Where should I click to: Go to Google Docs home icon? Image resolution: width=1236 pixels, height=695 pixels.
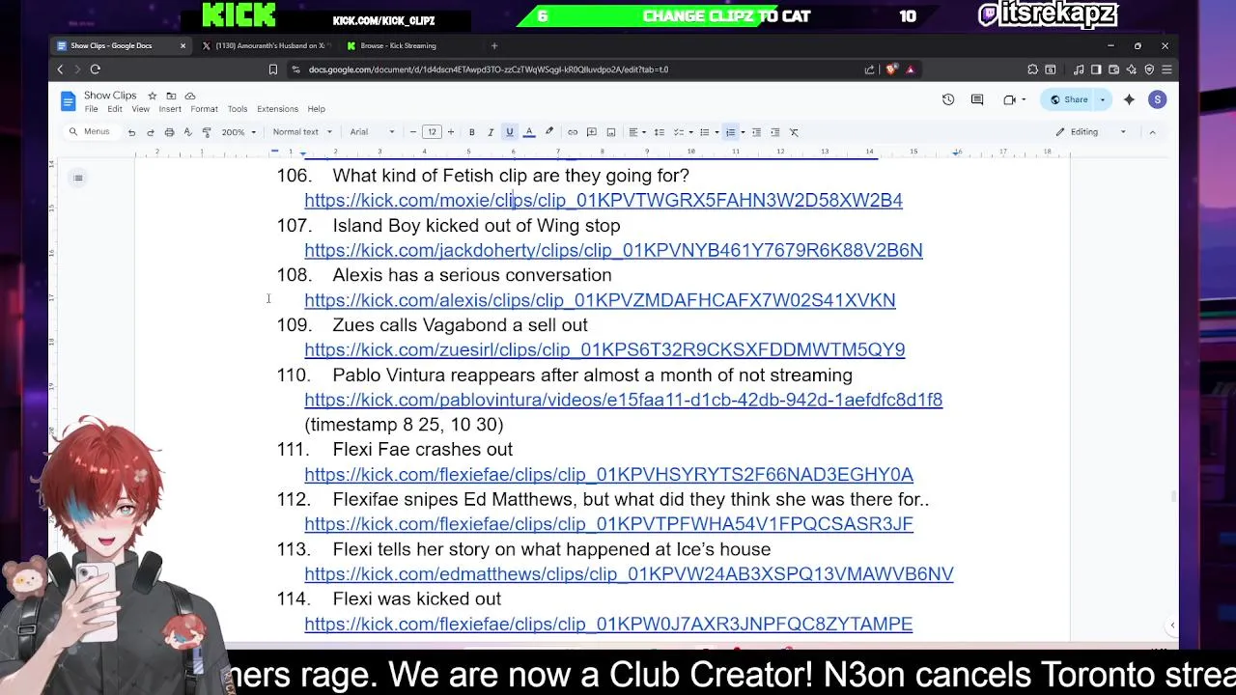point(68,100)
